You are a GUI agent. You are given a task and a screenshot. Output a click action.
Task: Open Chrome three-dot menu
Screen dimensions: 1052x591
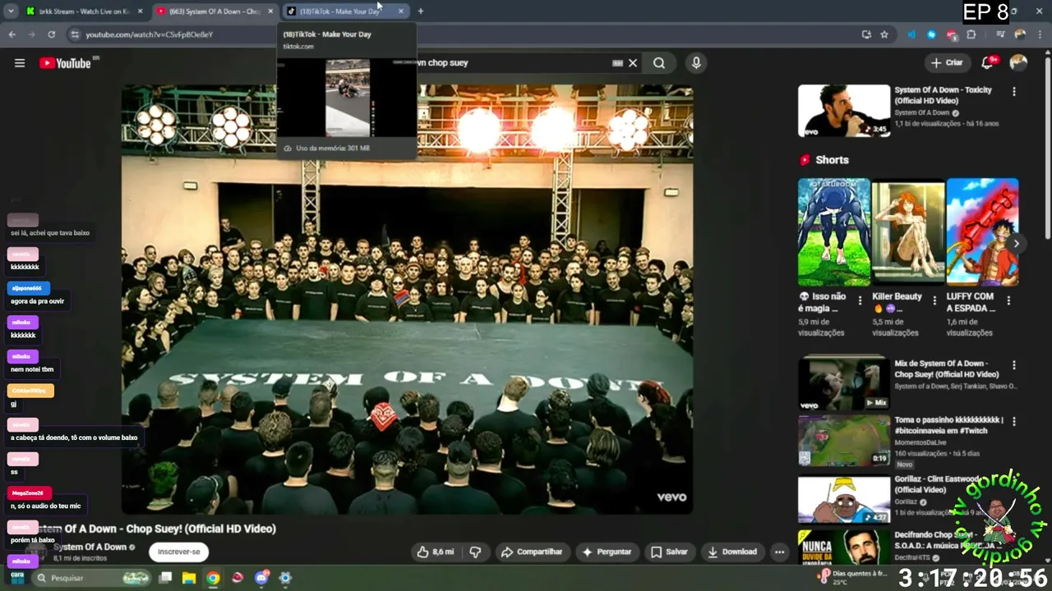(x=1039, y=34)
